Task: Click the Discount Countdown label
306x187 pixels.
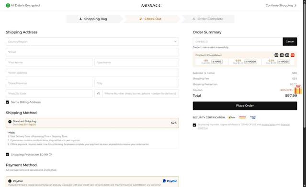Action: pos(209,55)
